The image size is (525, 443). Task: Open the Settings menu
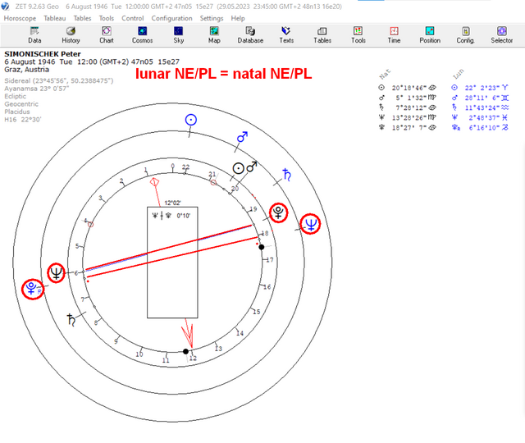point(212,18)
